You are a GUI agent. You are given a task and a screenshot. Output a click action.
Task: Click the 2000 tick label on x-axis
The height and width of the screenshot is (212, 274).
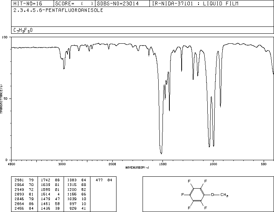pyautogui.click(x=112, y=164)
